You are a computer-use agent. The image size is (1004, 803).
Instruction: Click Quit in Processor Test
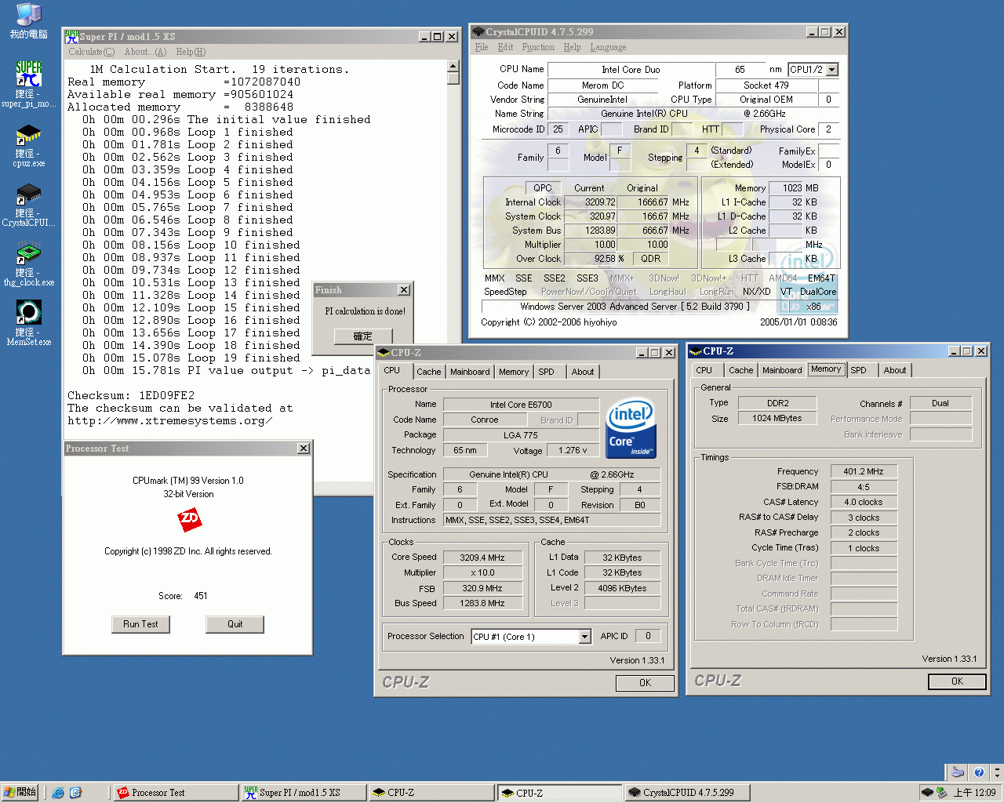235,624
